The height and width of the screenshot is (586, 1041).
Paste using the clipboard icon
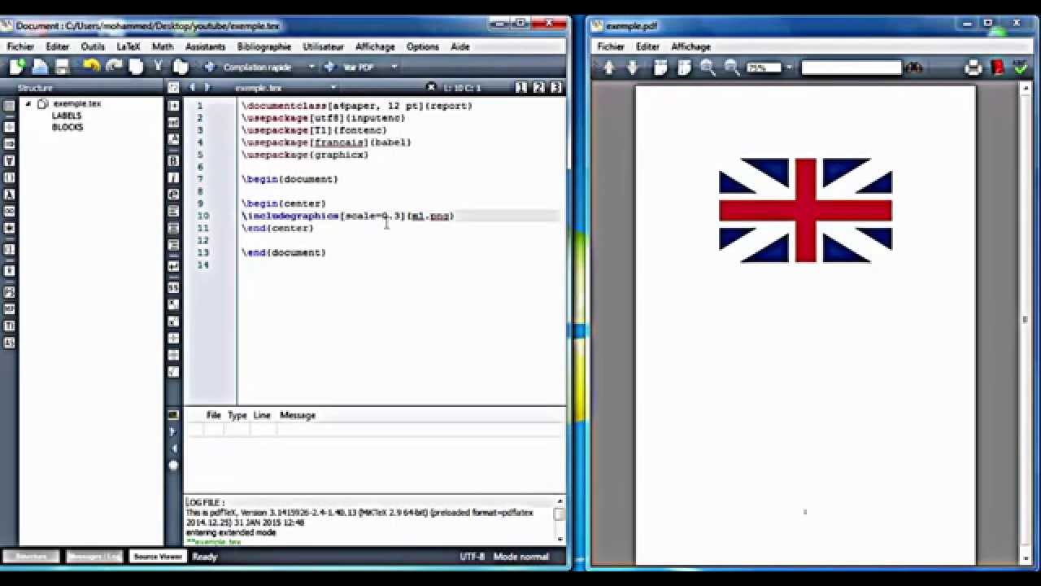click(x=181, y=67)
